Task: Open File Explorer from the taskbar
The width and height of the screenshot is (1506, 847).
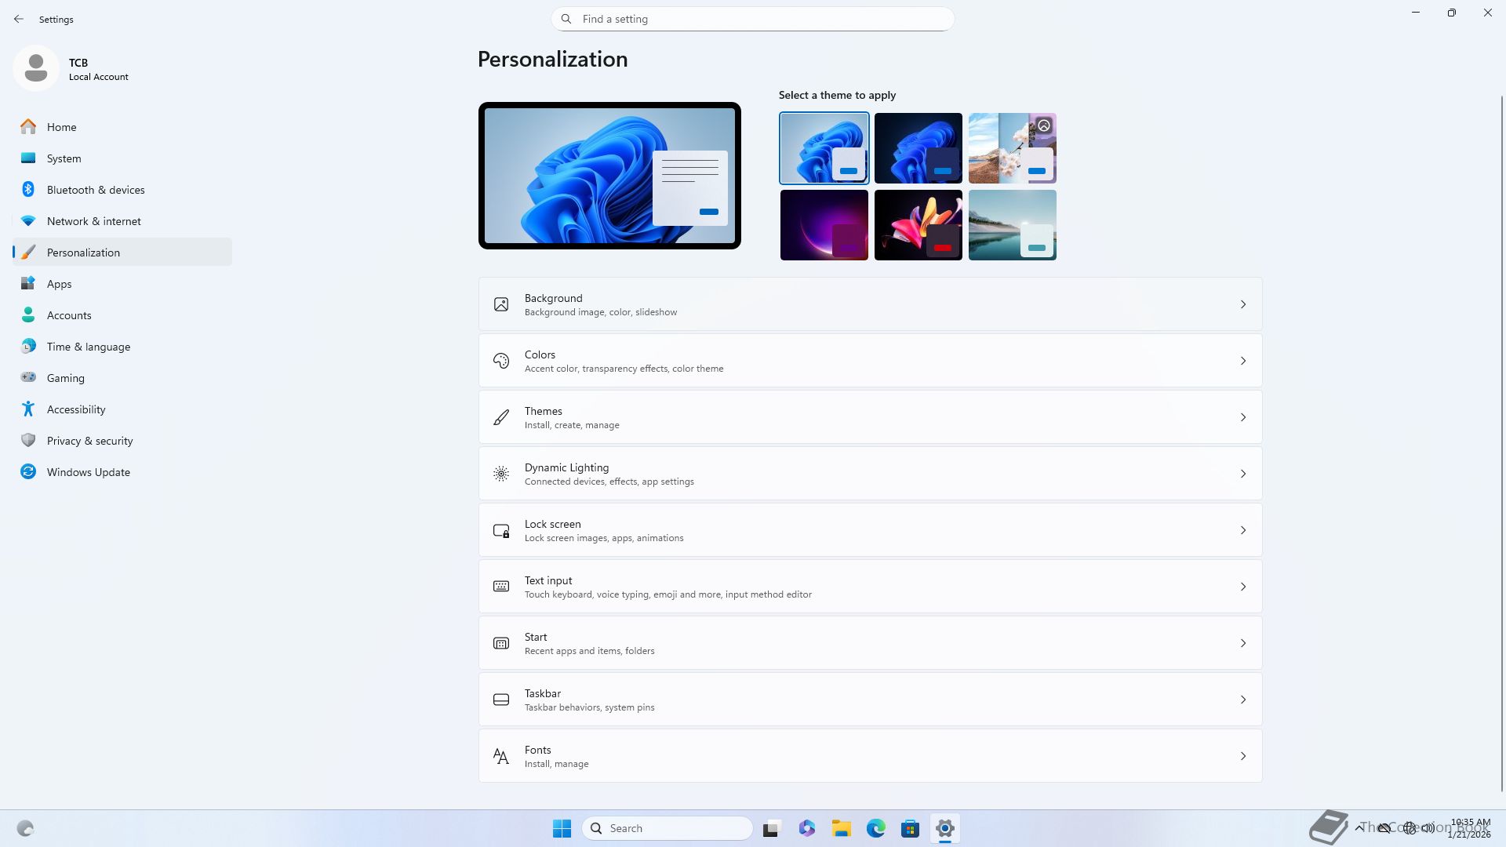Action: click(841, 828)
